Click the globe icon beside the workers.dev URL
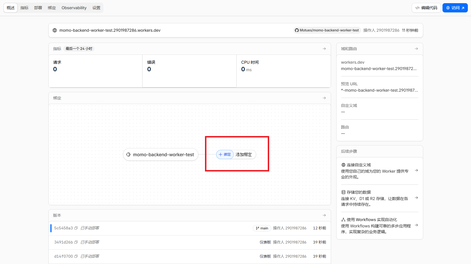Screen dimensions: 471x264 (x=55, y=30)
